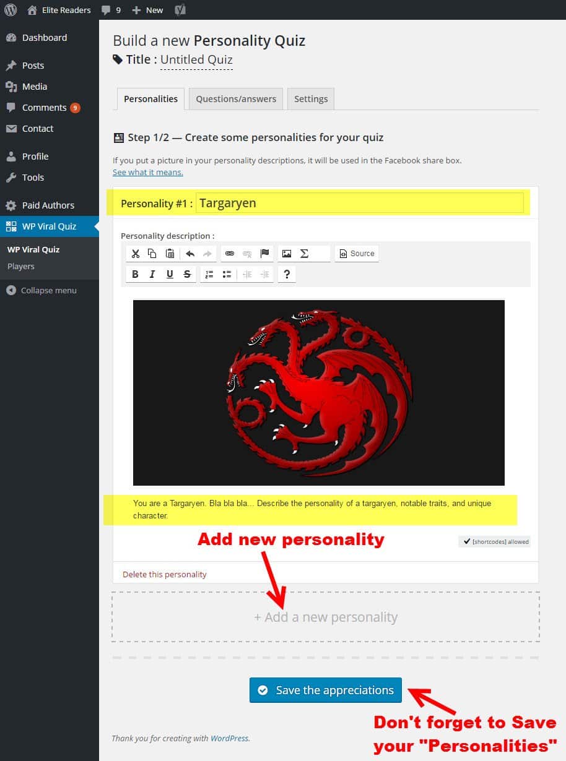Insert a bulleted list
This screenshot has width=566, height=761.
(227, 274)
